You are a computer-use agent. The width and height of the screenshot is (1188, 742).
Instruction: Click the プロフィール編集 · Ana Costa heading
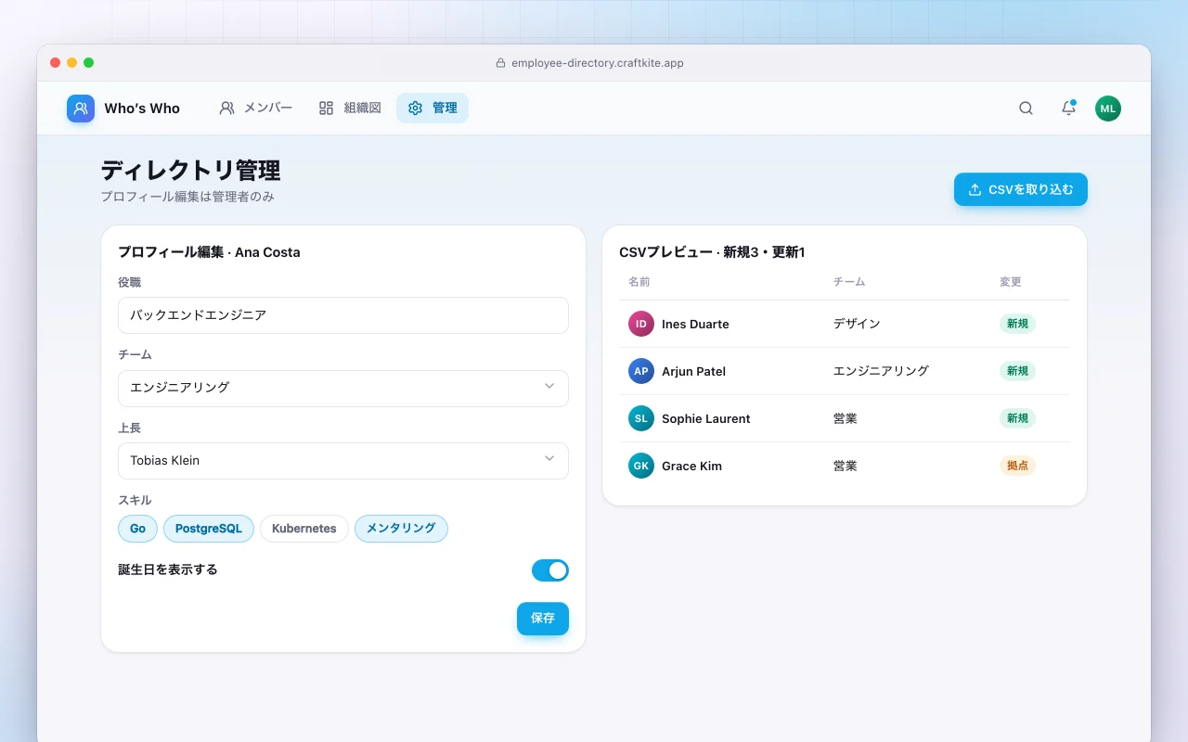pos(209,252)
